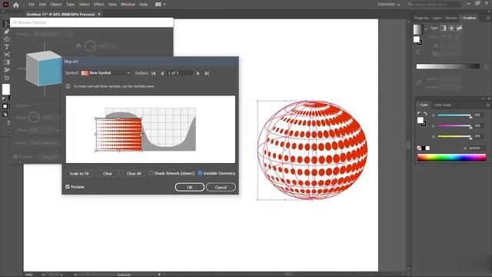Select the Scissors tool
492x277 pixels.
6,55
